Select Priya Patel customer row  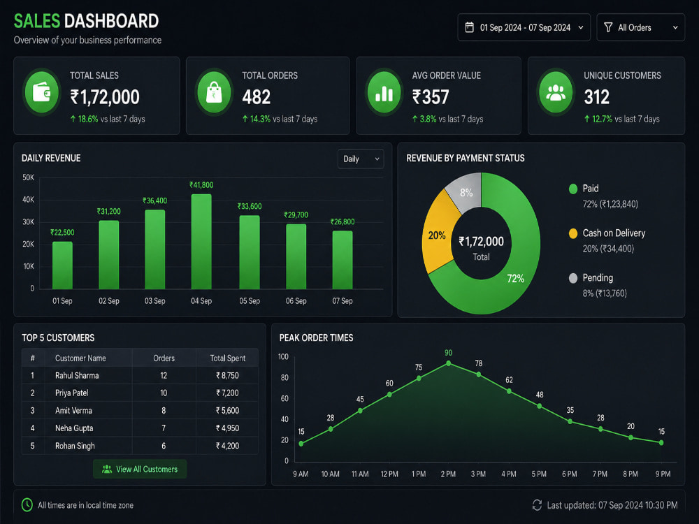[x=140, y=393]
